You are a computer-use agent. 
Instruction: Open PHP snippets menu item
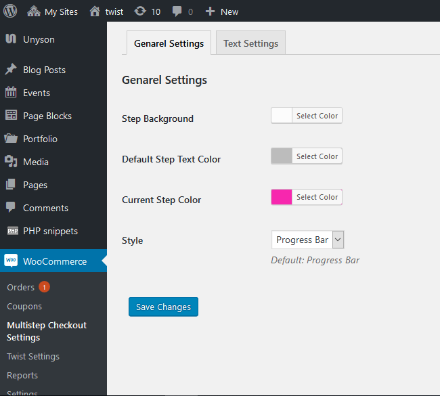point(50,231)
